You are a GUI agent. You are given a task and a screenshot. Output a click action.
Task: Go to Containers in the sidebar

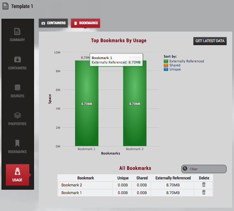17,63
